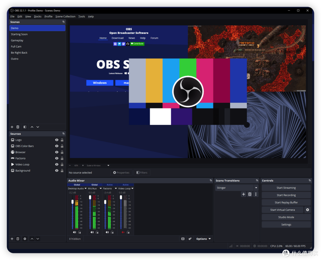Select the Starting Soon scene
The width and height of the screenshot is (321, 260).
click(x=37, y=34)
